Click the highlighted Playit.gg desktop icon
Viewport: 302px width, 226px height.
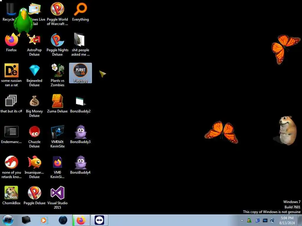click(x=81, y=73)
